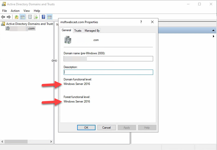
Task: Open the Action menu
Action: tap(15, 11)
